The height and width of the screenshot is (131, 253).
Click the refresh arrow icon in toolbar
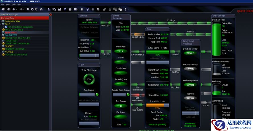click(x=32, y=9)
